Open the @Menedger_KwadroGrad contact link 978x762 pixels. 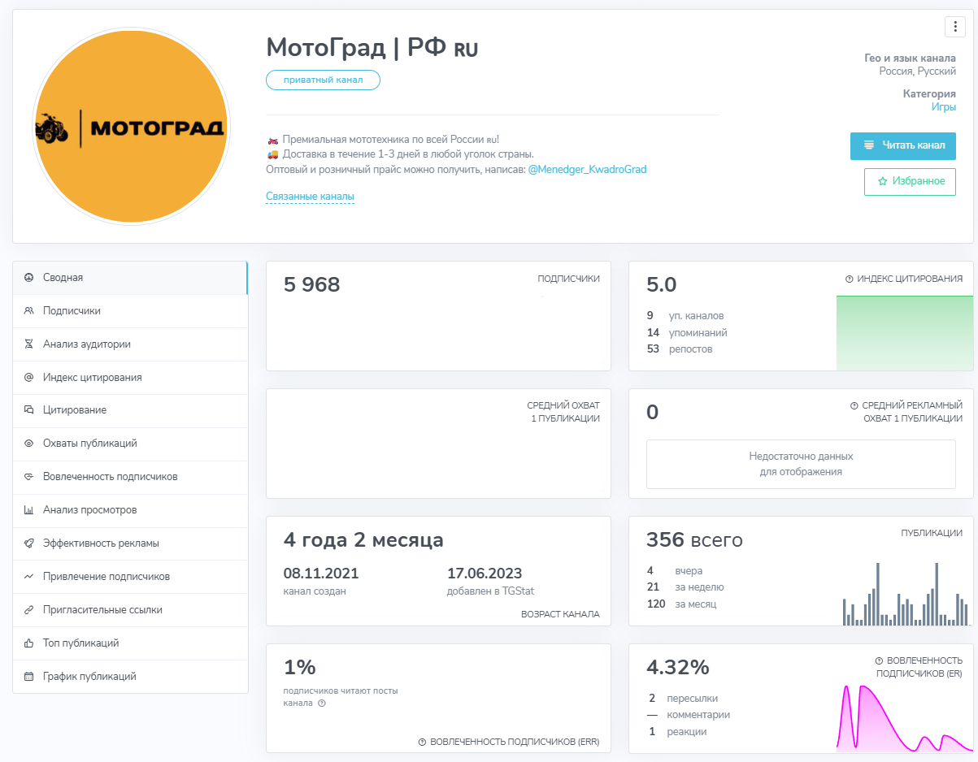click(587, 170)
